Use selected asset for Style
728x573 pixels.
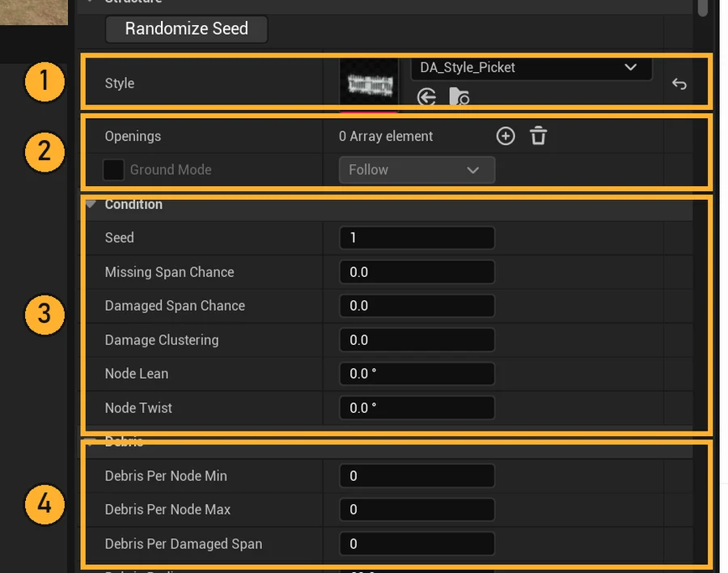tap(426, 97)
